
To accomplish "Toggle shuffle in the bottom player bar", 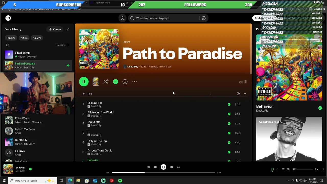I will (x=148, y=167).
